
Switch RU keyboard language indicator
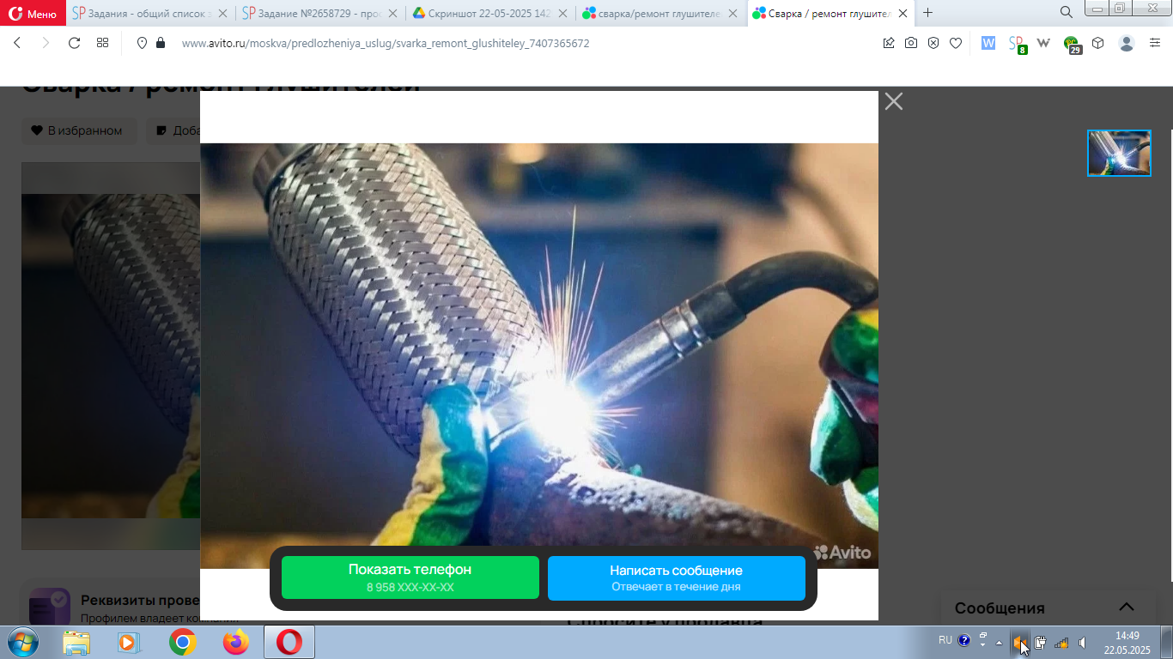(x=945, y=640)
